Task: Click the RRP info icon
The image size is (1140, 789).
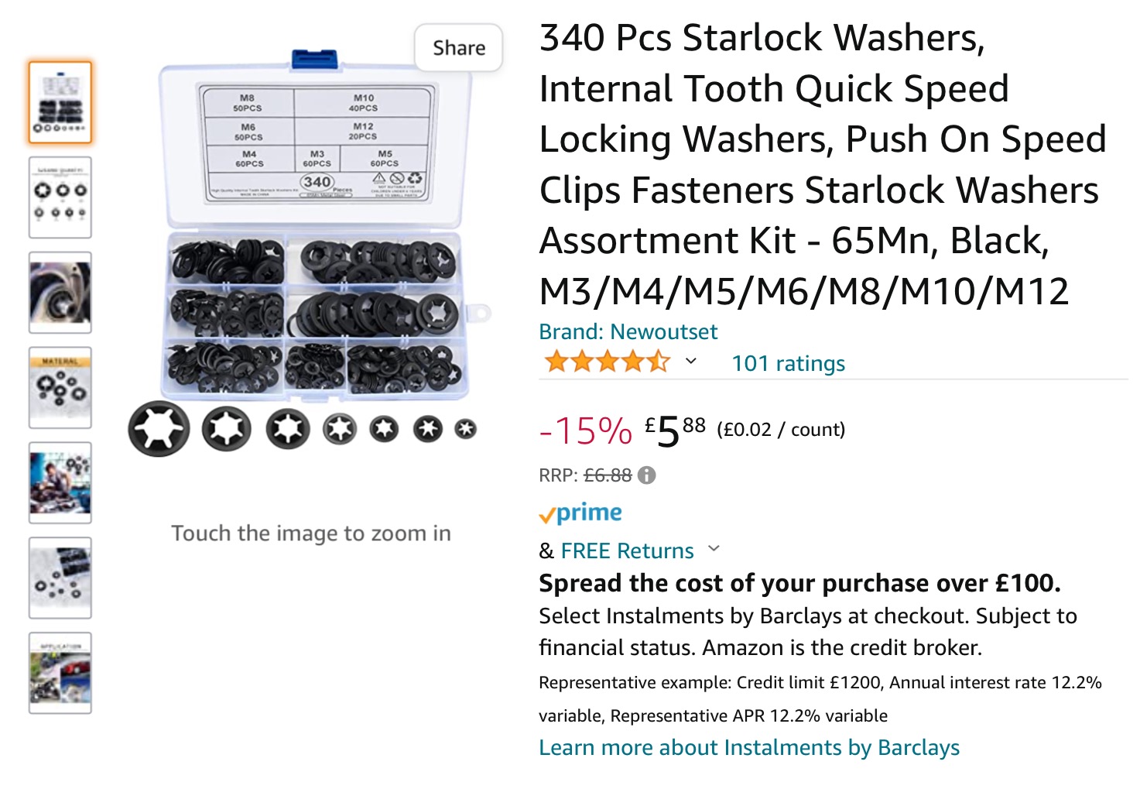Action: click(x=646, y=475)
